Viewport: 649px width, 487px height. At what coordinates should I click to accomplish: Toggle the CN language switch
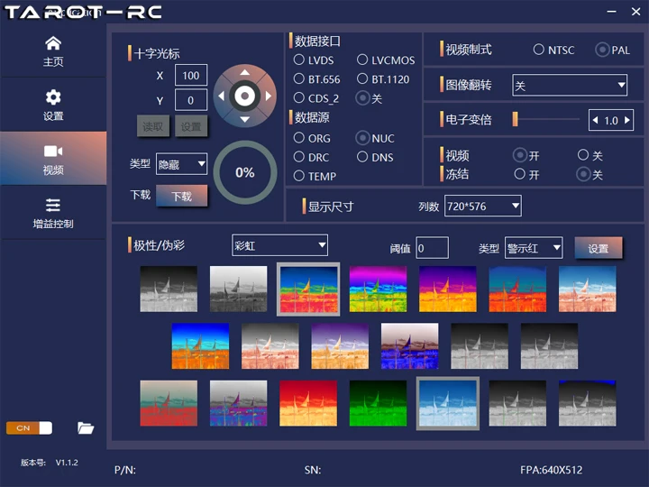29,427
